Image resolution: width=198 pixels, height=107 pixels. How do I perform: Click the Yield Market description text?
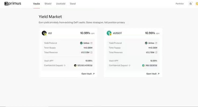pyautogui.click(x=82, y=22)
